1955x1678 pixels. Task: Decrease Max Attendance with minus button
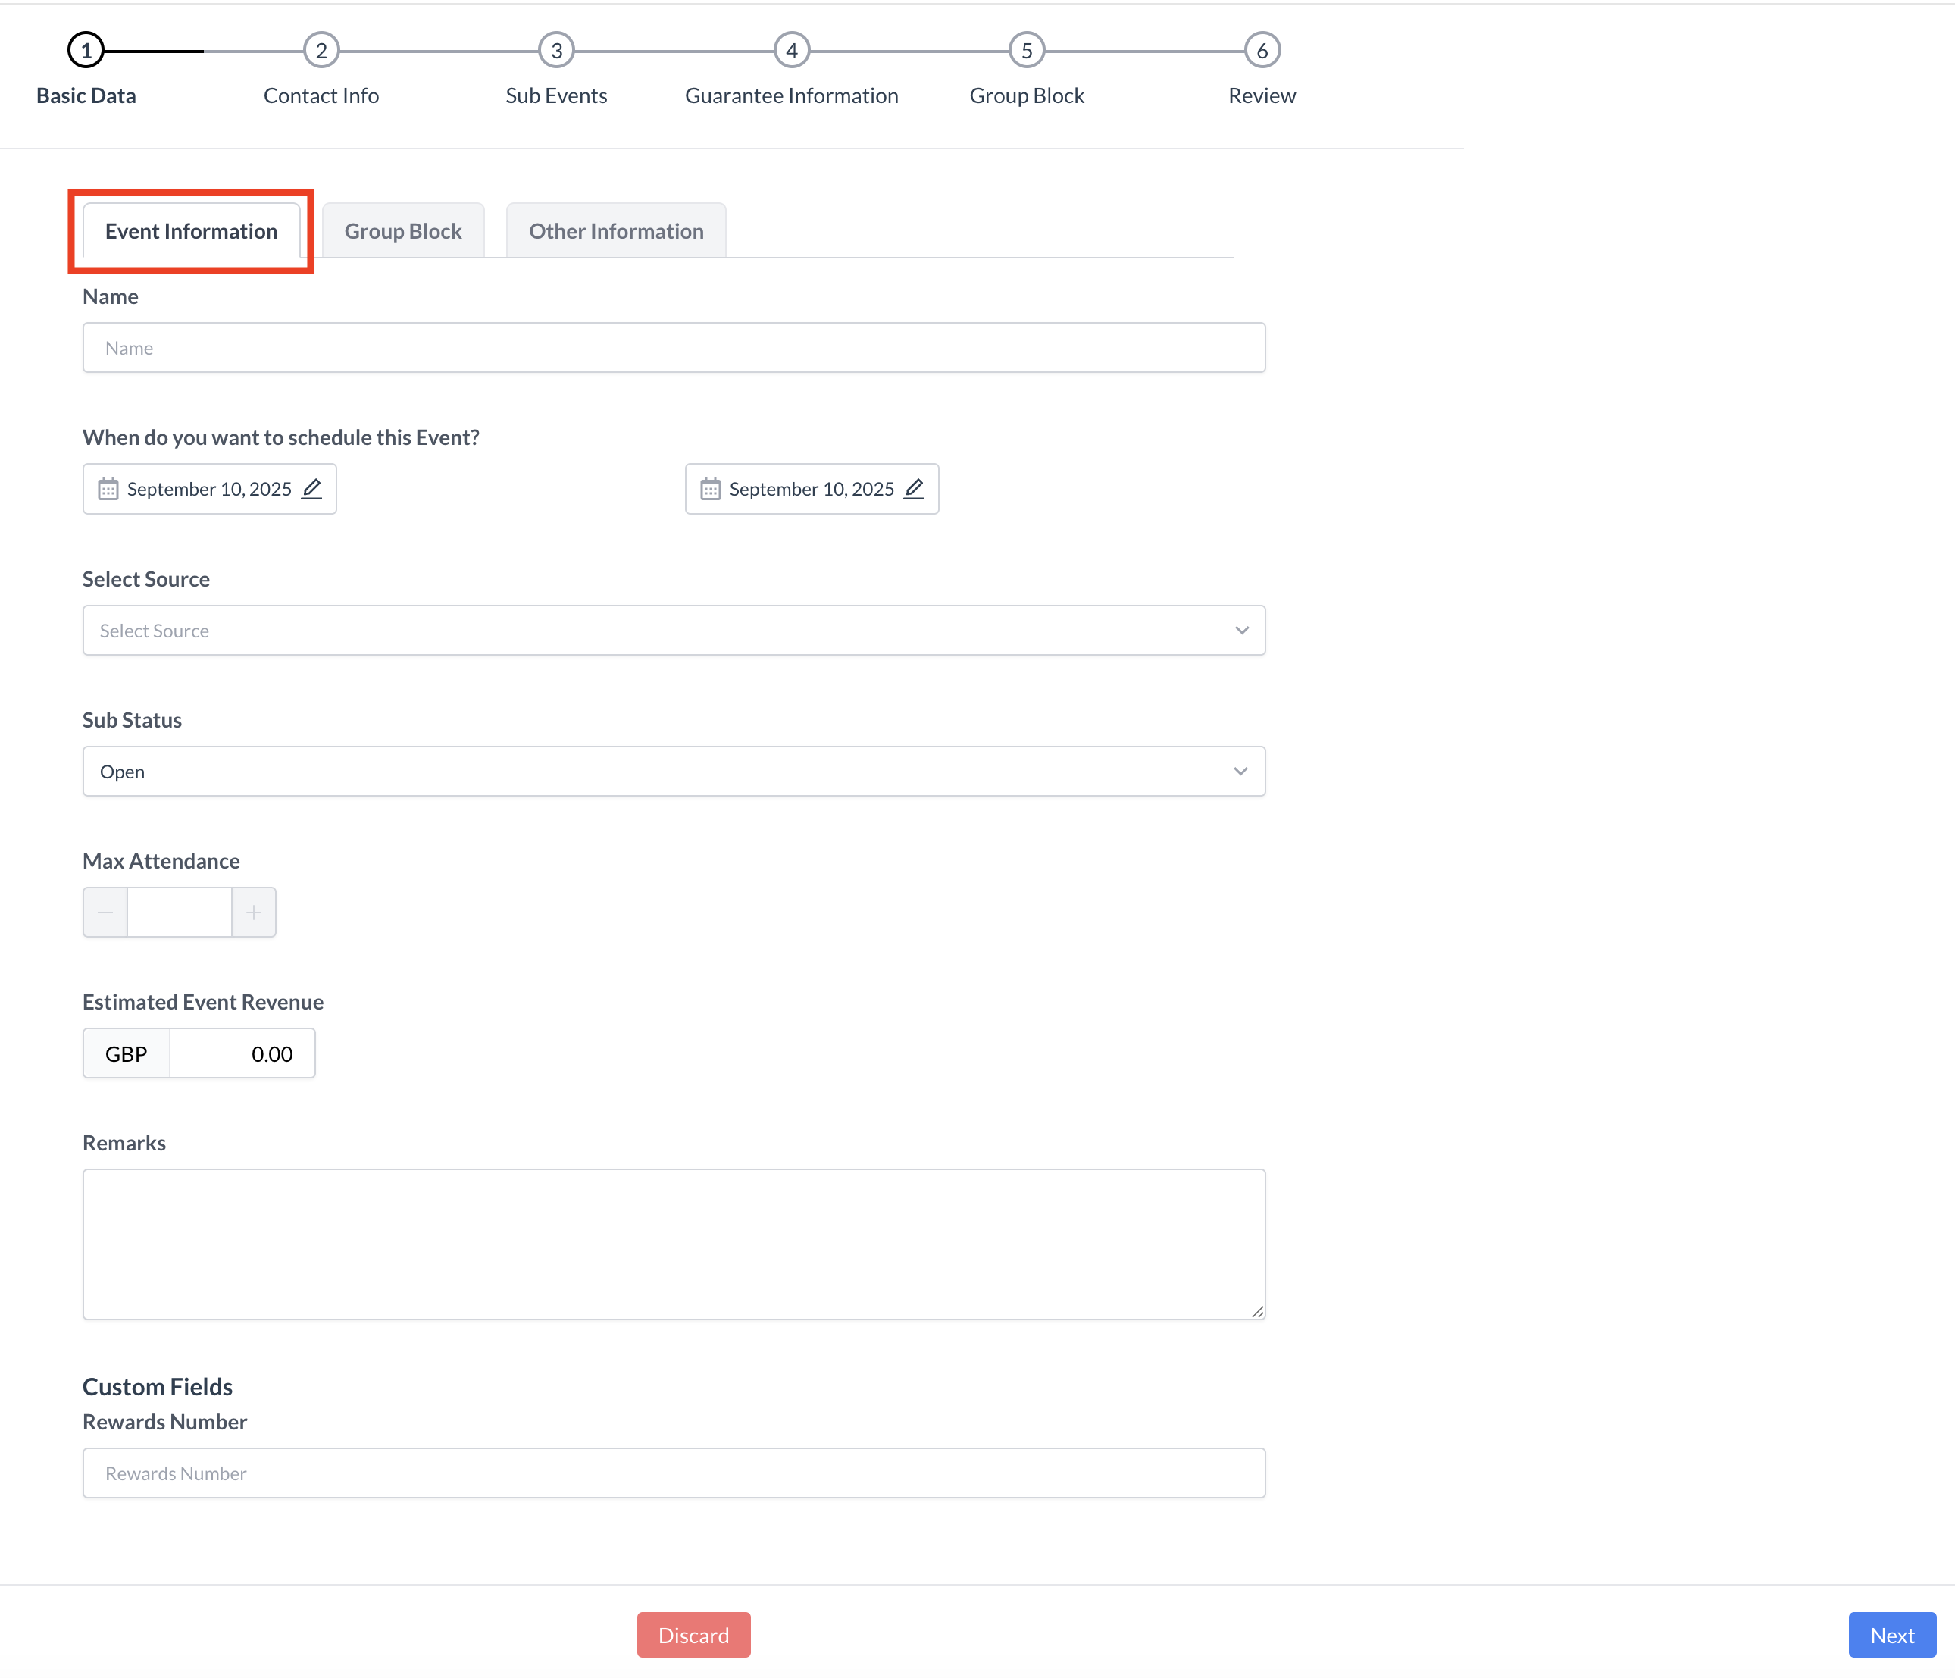(x=105, y=913)
